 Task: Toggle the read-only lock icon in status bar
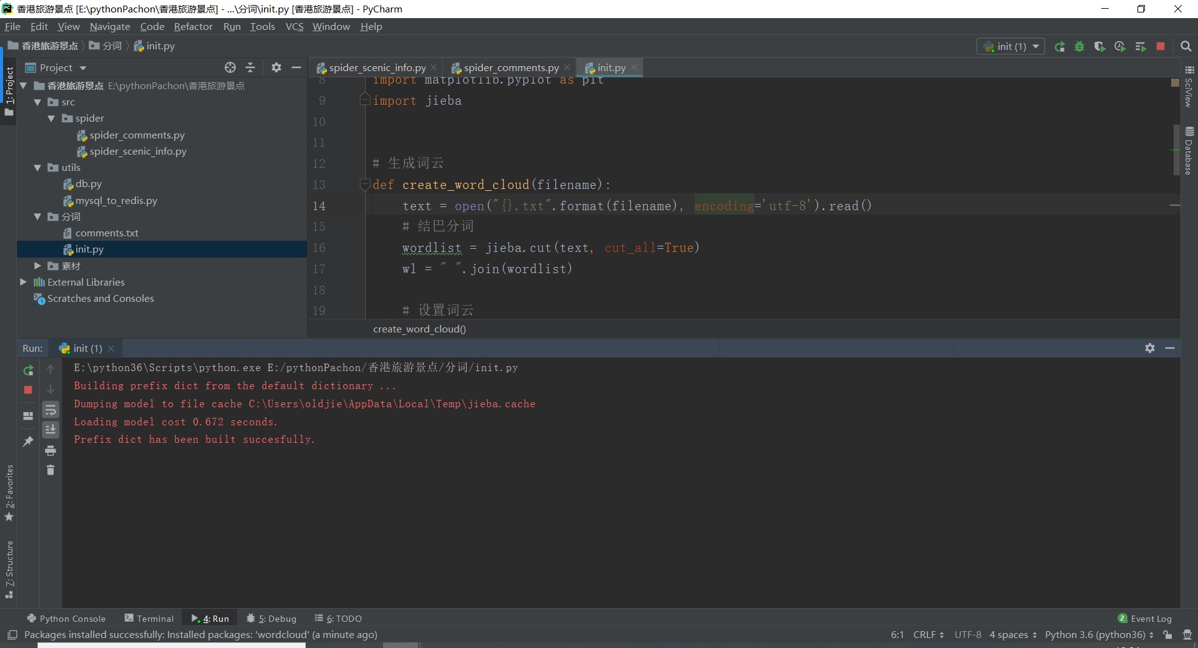1167,635
